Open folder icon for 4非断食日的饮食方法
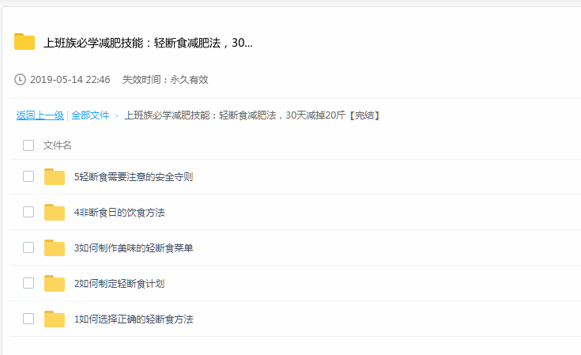Viewport: 581px width, 355px height. [55, 213]
